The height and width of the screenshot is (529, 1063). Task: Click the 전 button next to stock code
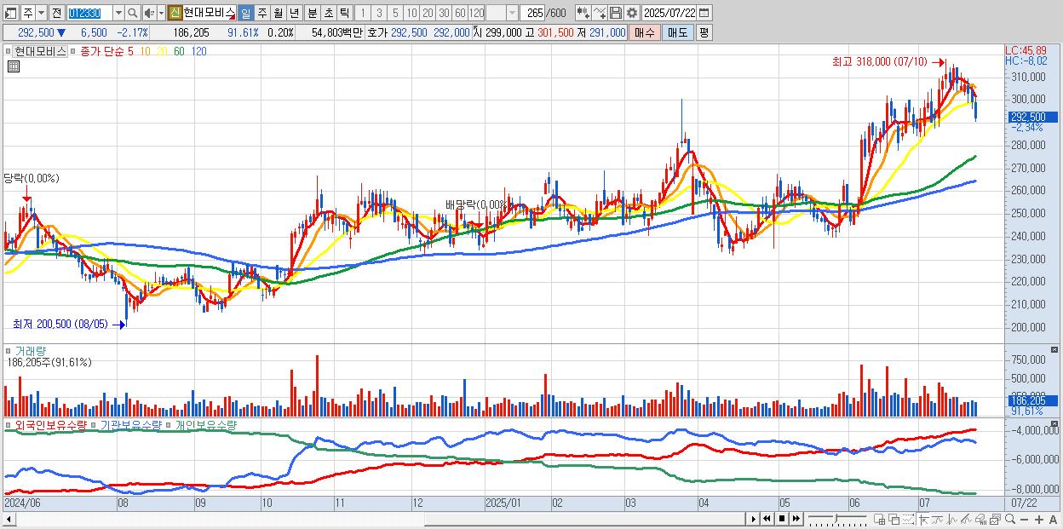pos(57,13)
